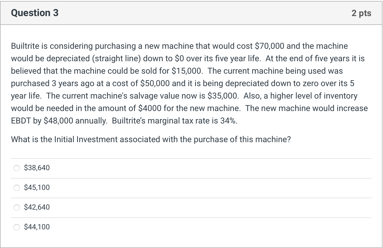Image resolution: width=383 pixels, height=248 pixels.
Task: Select the $38,640 radio button
Action: point(17,168)
